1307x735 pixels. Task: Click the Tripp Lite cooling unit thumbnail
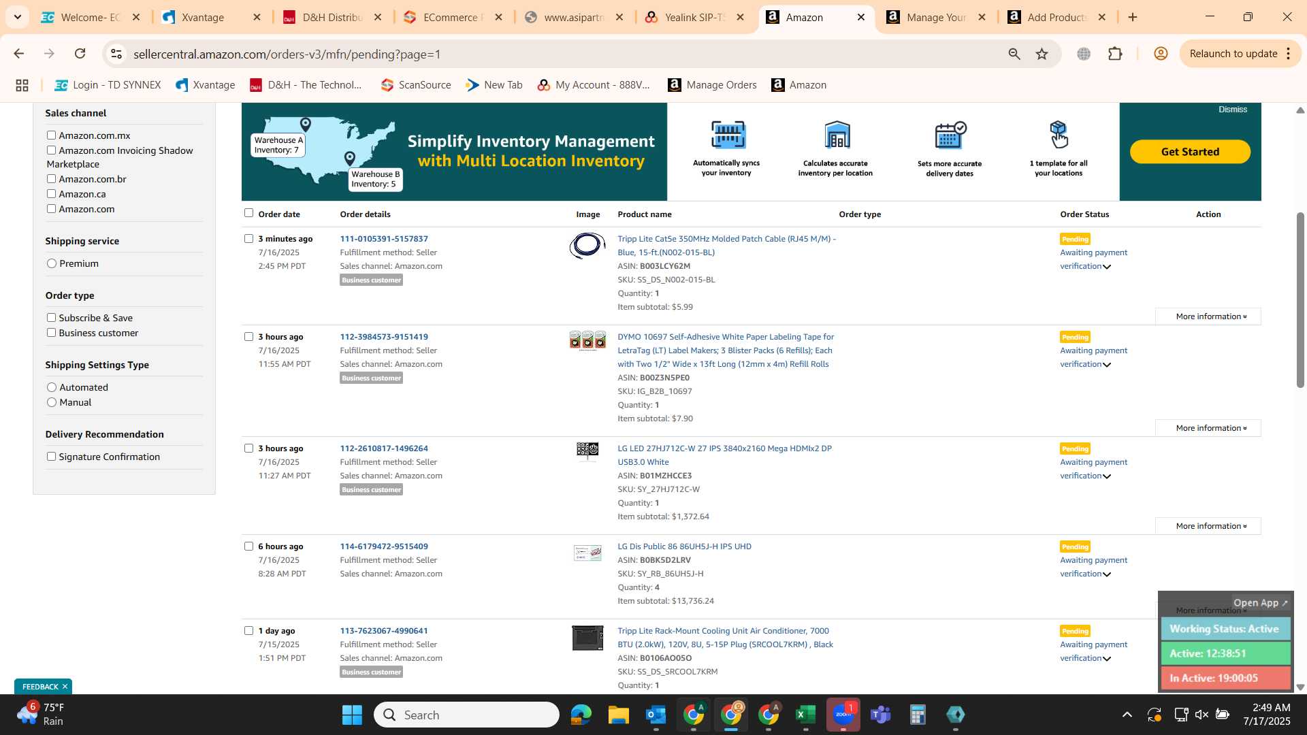(x=587, y=638)
